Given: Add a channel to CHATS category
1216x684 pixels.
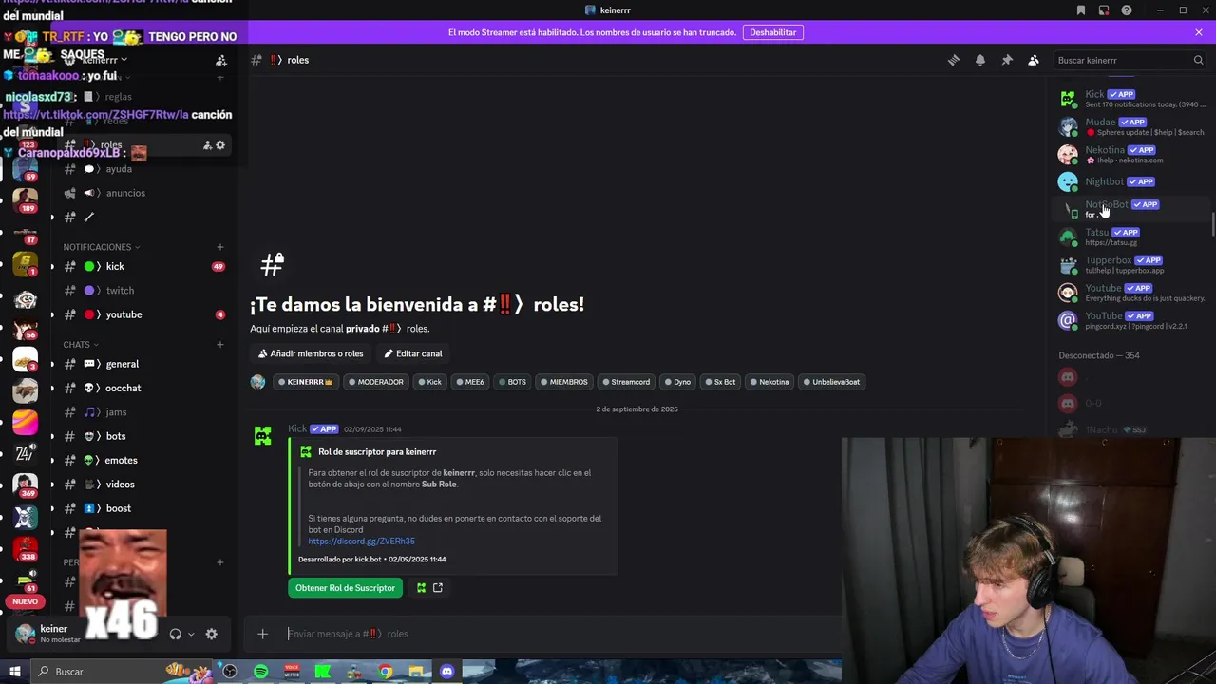Looking at the screenshot, I should click(220, 345).
